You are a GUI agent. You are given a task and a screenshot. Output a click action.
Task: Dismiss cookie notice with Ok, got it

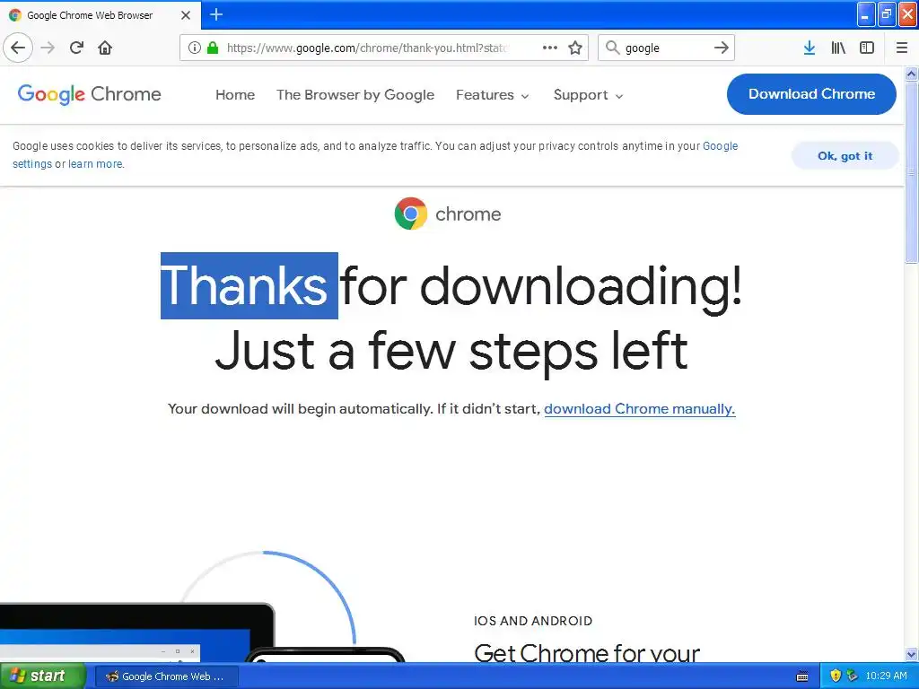tap(845, 156)
